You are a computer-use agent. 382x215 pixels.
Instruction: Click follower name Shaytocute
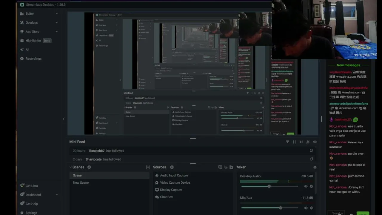pos(93,159)
